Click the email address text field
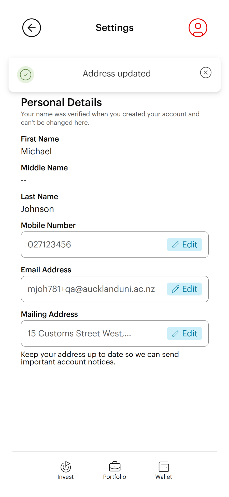This screenshot has width=229, height=497. pos(91,289)
